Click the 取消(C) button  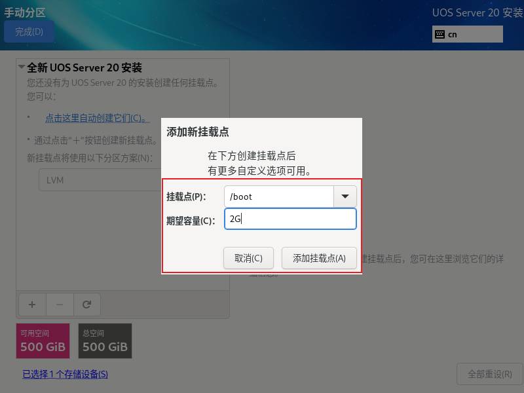tap(248, 258)
